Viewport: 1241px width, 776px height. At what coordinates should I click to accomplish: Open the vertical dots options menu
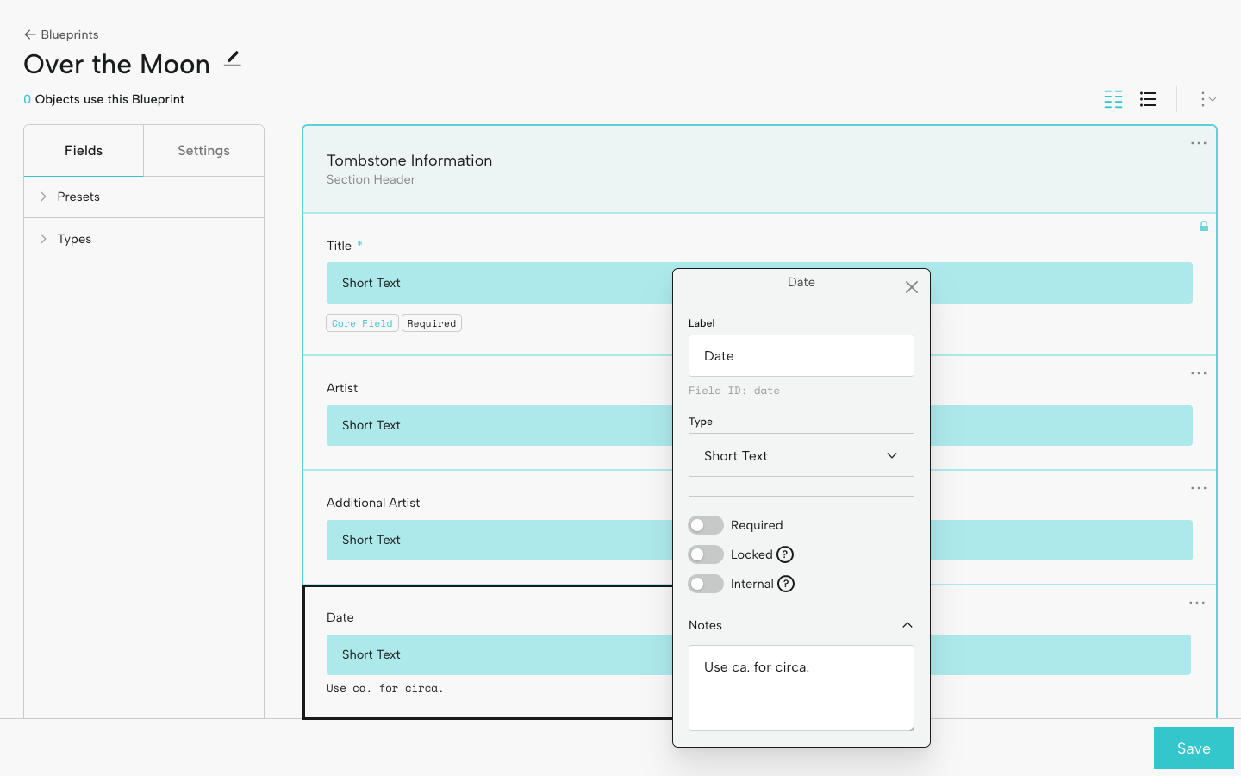pyautogui.click(x=1207, y=99)
